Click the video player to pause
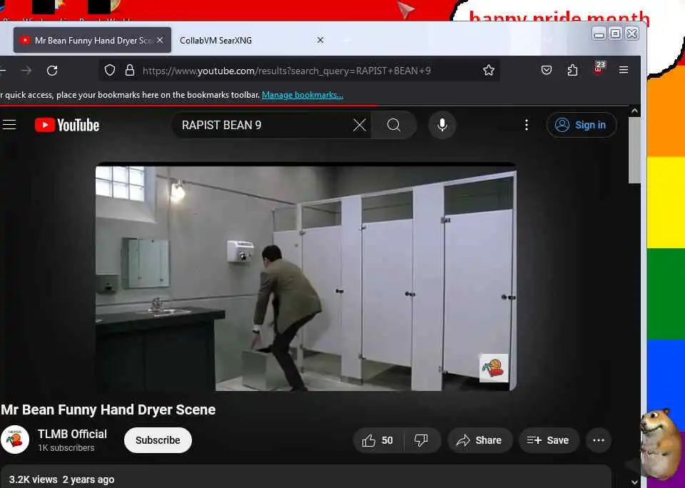685x488 pixels. tap(306, 278)
